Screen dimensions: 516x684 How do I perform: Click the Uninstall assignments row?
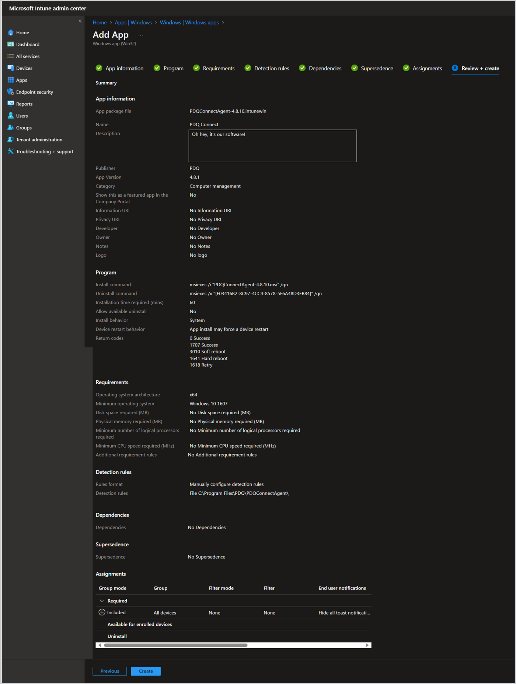click(233, 636)
